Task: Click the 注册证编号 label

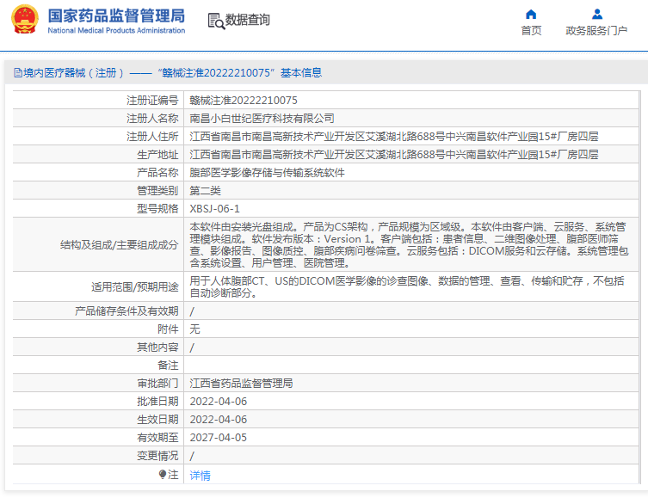Action: pyautogui.click(x=152, y=101)
